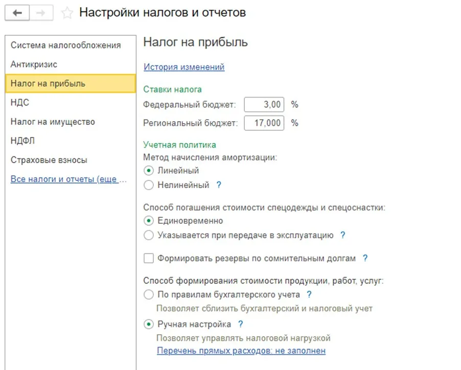This screenshot has width=461, height=370.
Task: Click help question mark next to Нелинейный
Action: point(219,185)
